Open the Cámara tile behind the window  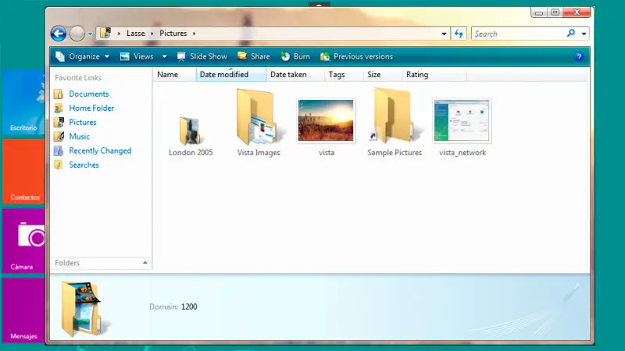pyautogui.click(x=23, y=241)
